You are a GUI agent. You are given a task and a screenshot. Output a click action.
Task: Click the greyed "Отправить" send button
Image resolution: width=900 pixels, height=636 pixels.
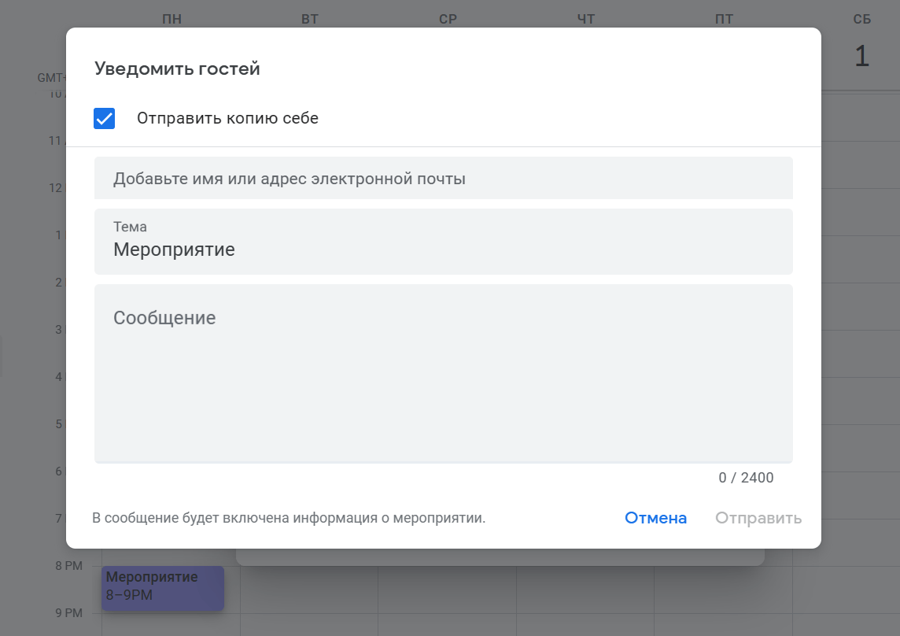tap(758, 518)
